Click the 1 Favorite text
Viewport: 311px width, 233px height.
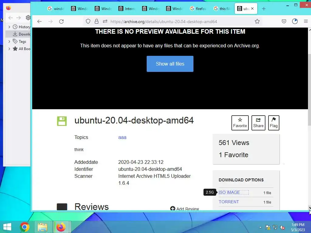tap(234, 155)
